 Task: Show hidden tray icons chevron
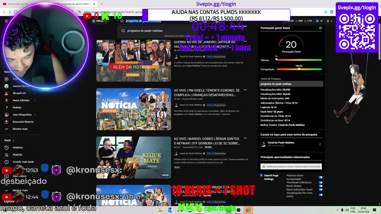(337, 210)
